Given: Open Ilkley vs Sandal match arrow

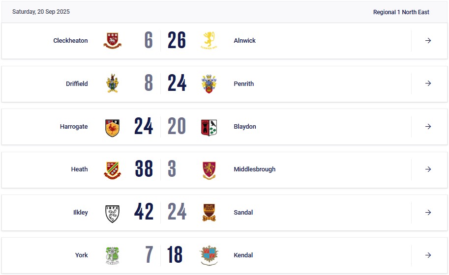Looking at the screenshot, I should point(428,213).
